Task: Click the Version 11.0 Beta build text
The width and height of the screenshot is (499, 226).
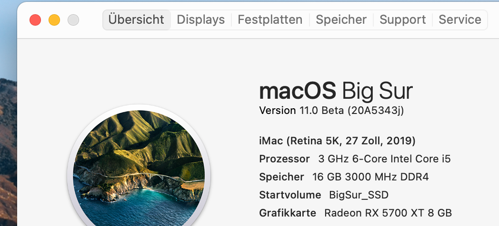Action: (x=331, y=111)
